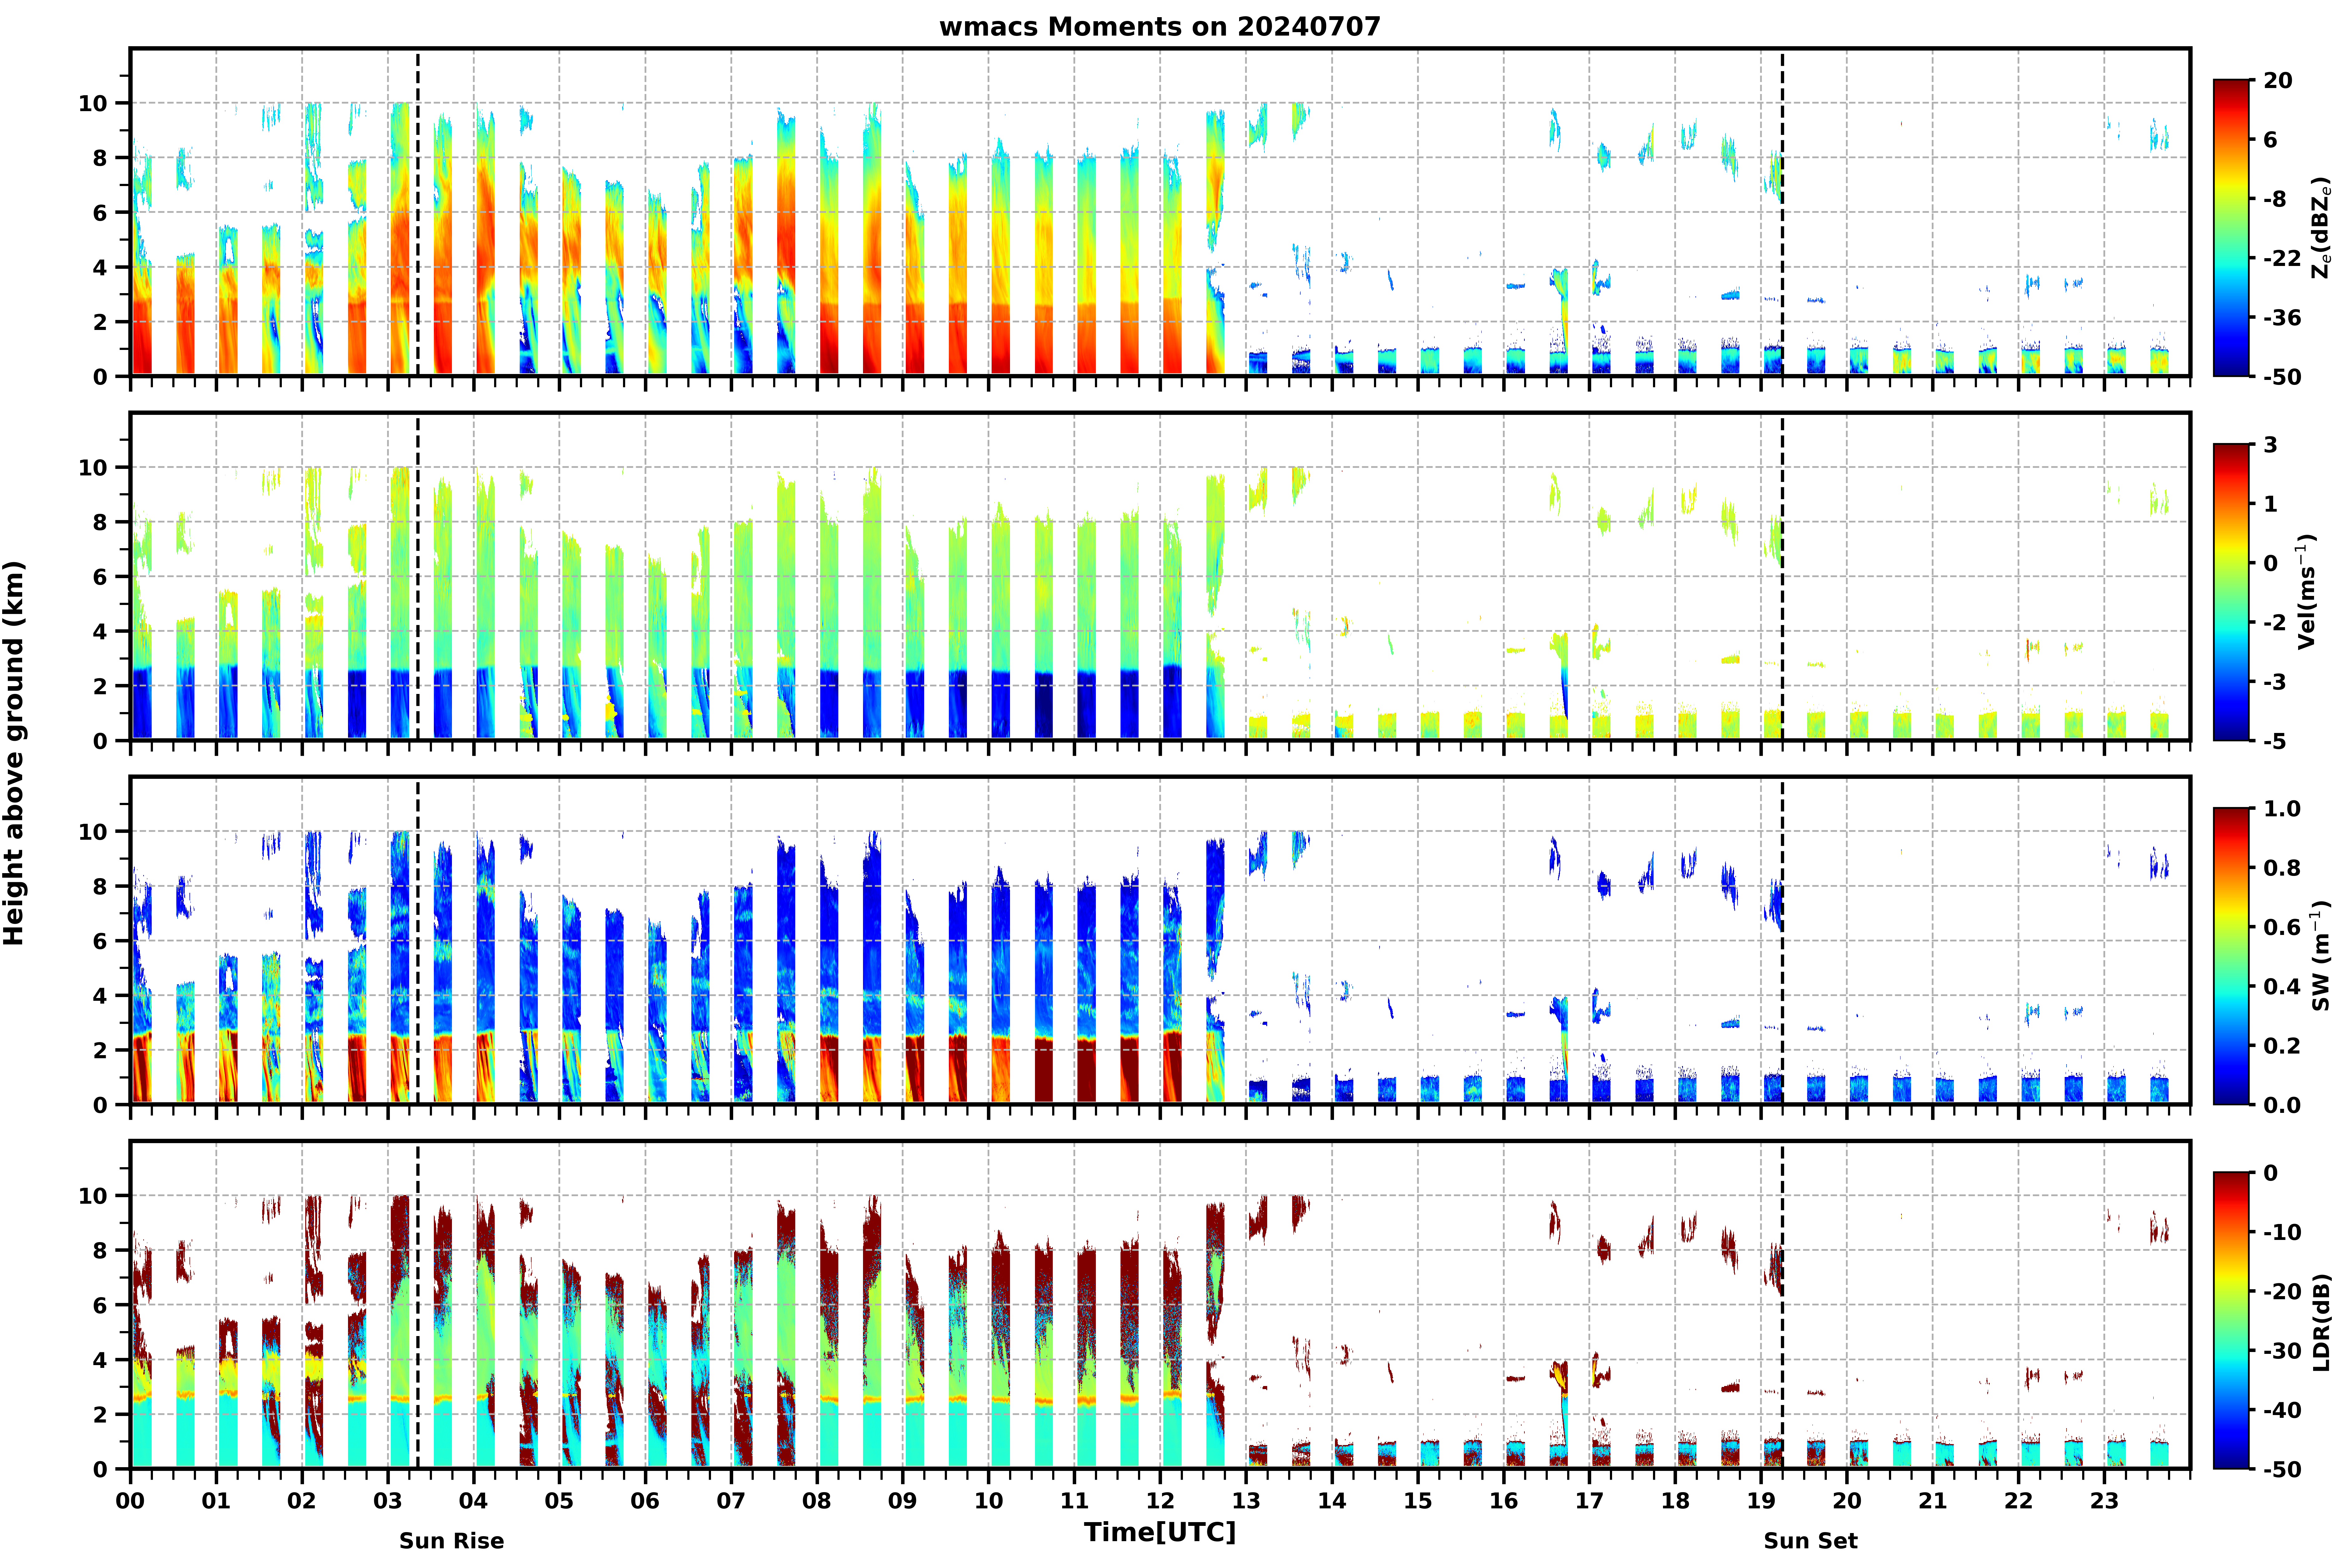Click the Ze(dBZe) reflectivity colorbar
Viewport: 2349px width, 1568px height.
[2231, 228]
